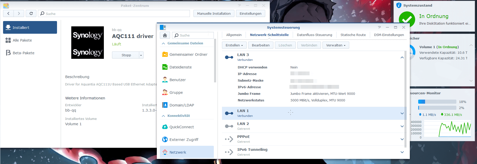The image size is (477, 164).
Task: Open Benutzer settings
Action: [x=187, y=80]
